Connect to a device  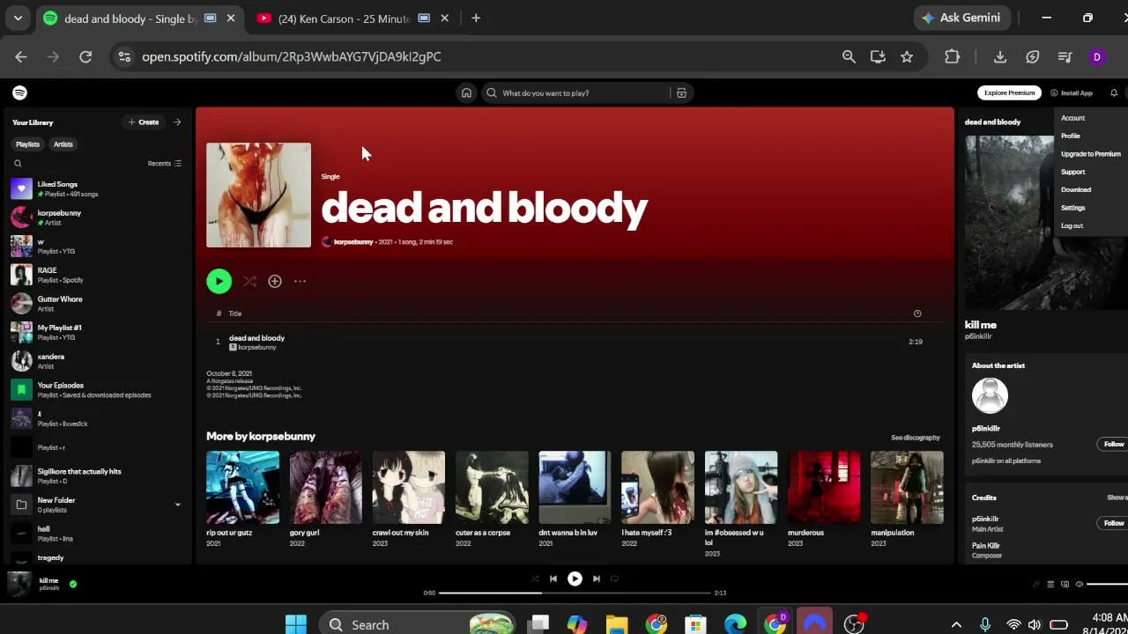click(x=1065, y=584)
